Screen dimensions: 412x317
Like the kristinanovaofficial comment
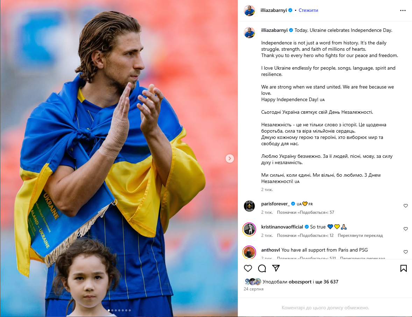[x=406, y=229]
